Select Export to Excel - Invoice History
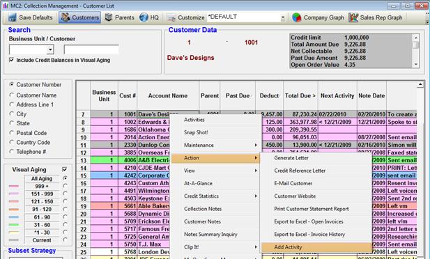 pyautogui.click(x=309, y=235)
